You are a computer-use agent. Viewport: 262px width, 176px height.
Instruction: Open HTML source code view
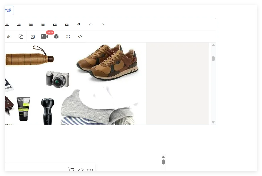80,36
